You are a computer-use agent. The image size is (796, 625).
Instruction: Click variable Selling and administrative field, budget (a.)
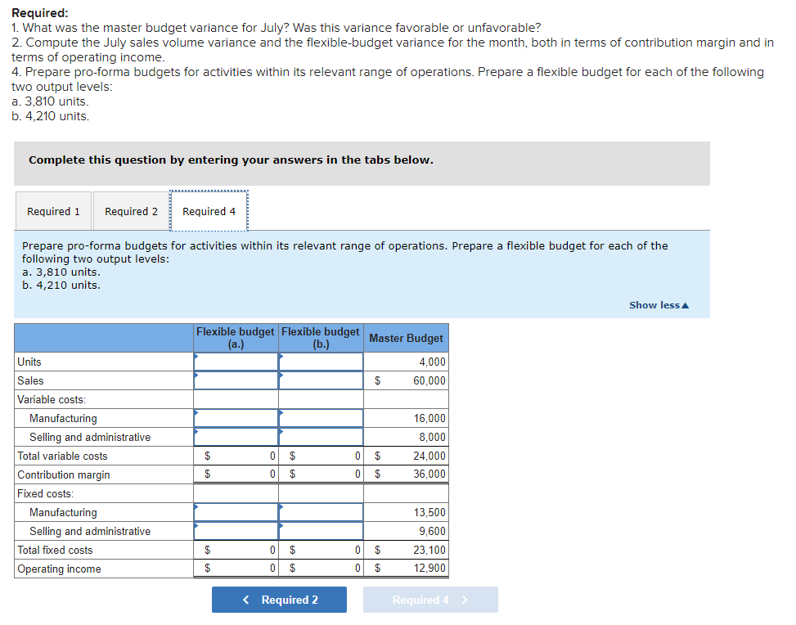tap(236, 437)
